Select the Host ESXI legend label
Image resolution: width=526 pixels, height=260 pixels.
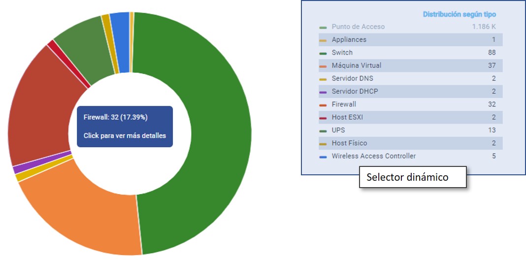click(x=347, y=117)
